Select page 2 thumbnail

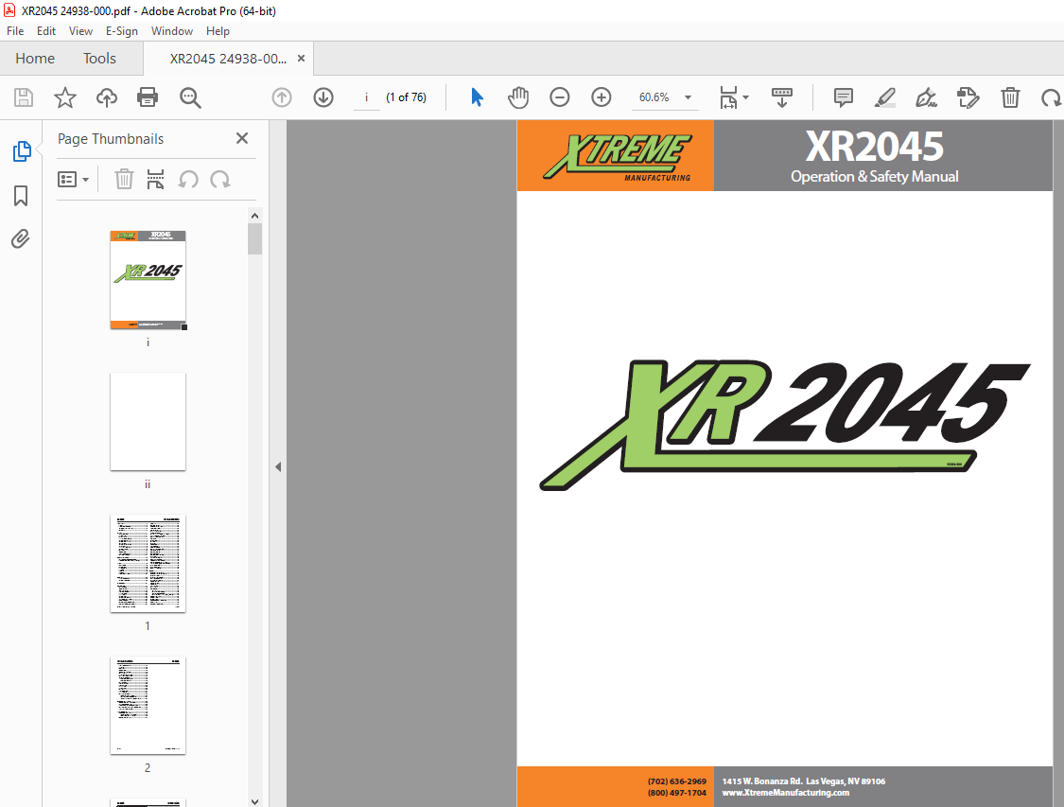coord(148,705)
